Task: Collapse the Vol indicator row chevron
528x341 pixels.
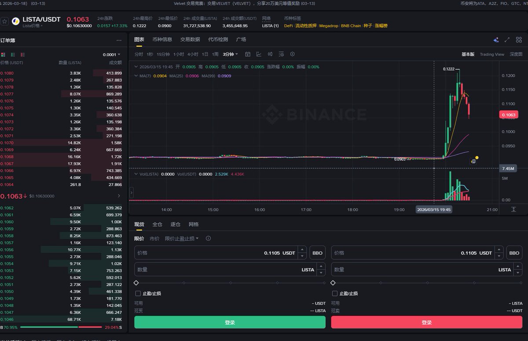Action: tap(136, 174)
